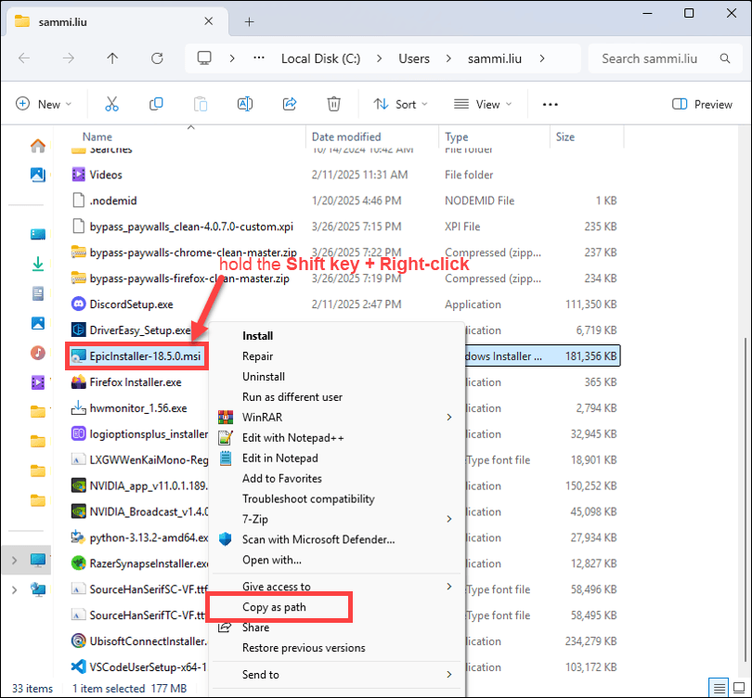752x698 pixels.
Task: Show hidden path segments via ellipsis
Action: pos(259,58)
